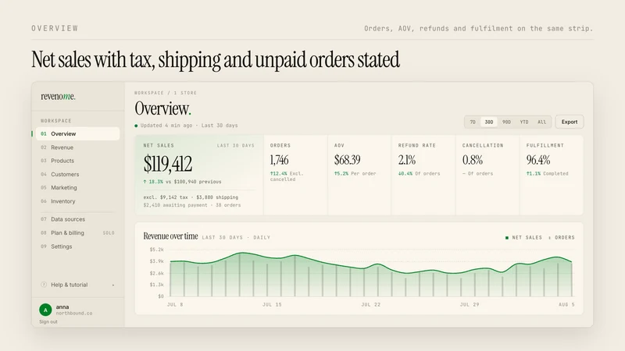Click the green status dot beside Updated
Image resolution: width=625 pixels, height=351 pixels.
[x=136, y=126]
